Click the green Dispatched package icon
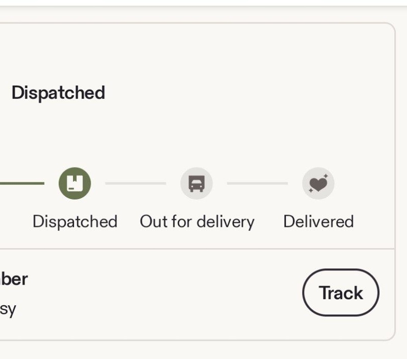 pyautogui.click(x=75, y=183)
